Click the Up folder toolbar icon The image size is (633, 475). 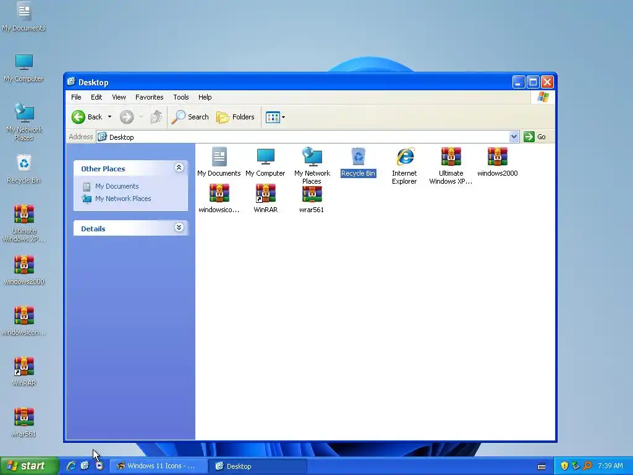click(x=156, y=117)
